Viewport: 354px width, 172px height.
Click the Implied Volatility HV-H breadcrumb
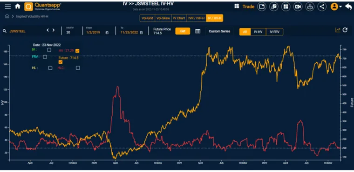pyautogui.click(x=32, y=16)
